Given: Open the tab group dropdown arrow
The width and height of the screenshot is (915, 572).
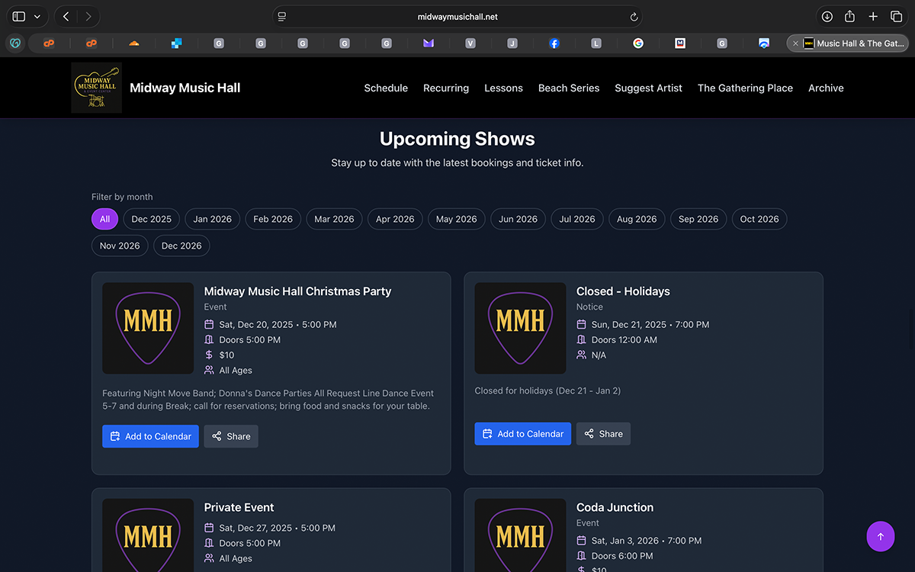Looking at the screenshot, I should coord(37,16).
